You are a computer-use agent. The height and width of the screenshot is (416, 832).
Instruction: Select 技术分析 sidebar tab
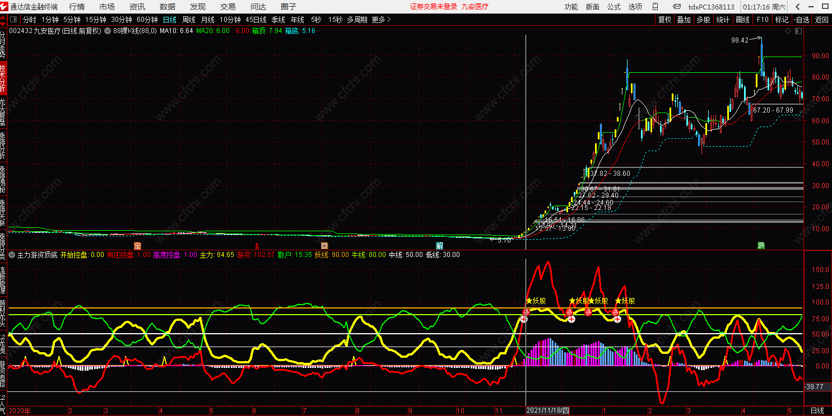(x=4, y=78)
